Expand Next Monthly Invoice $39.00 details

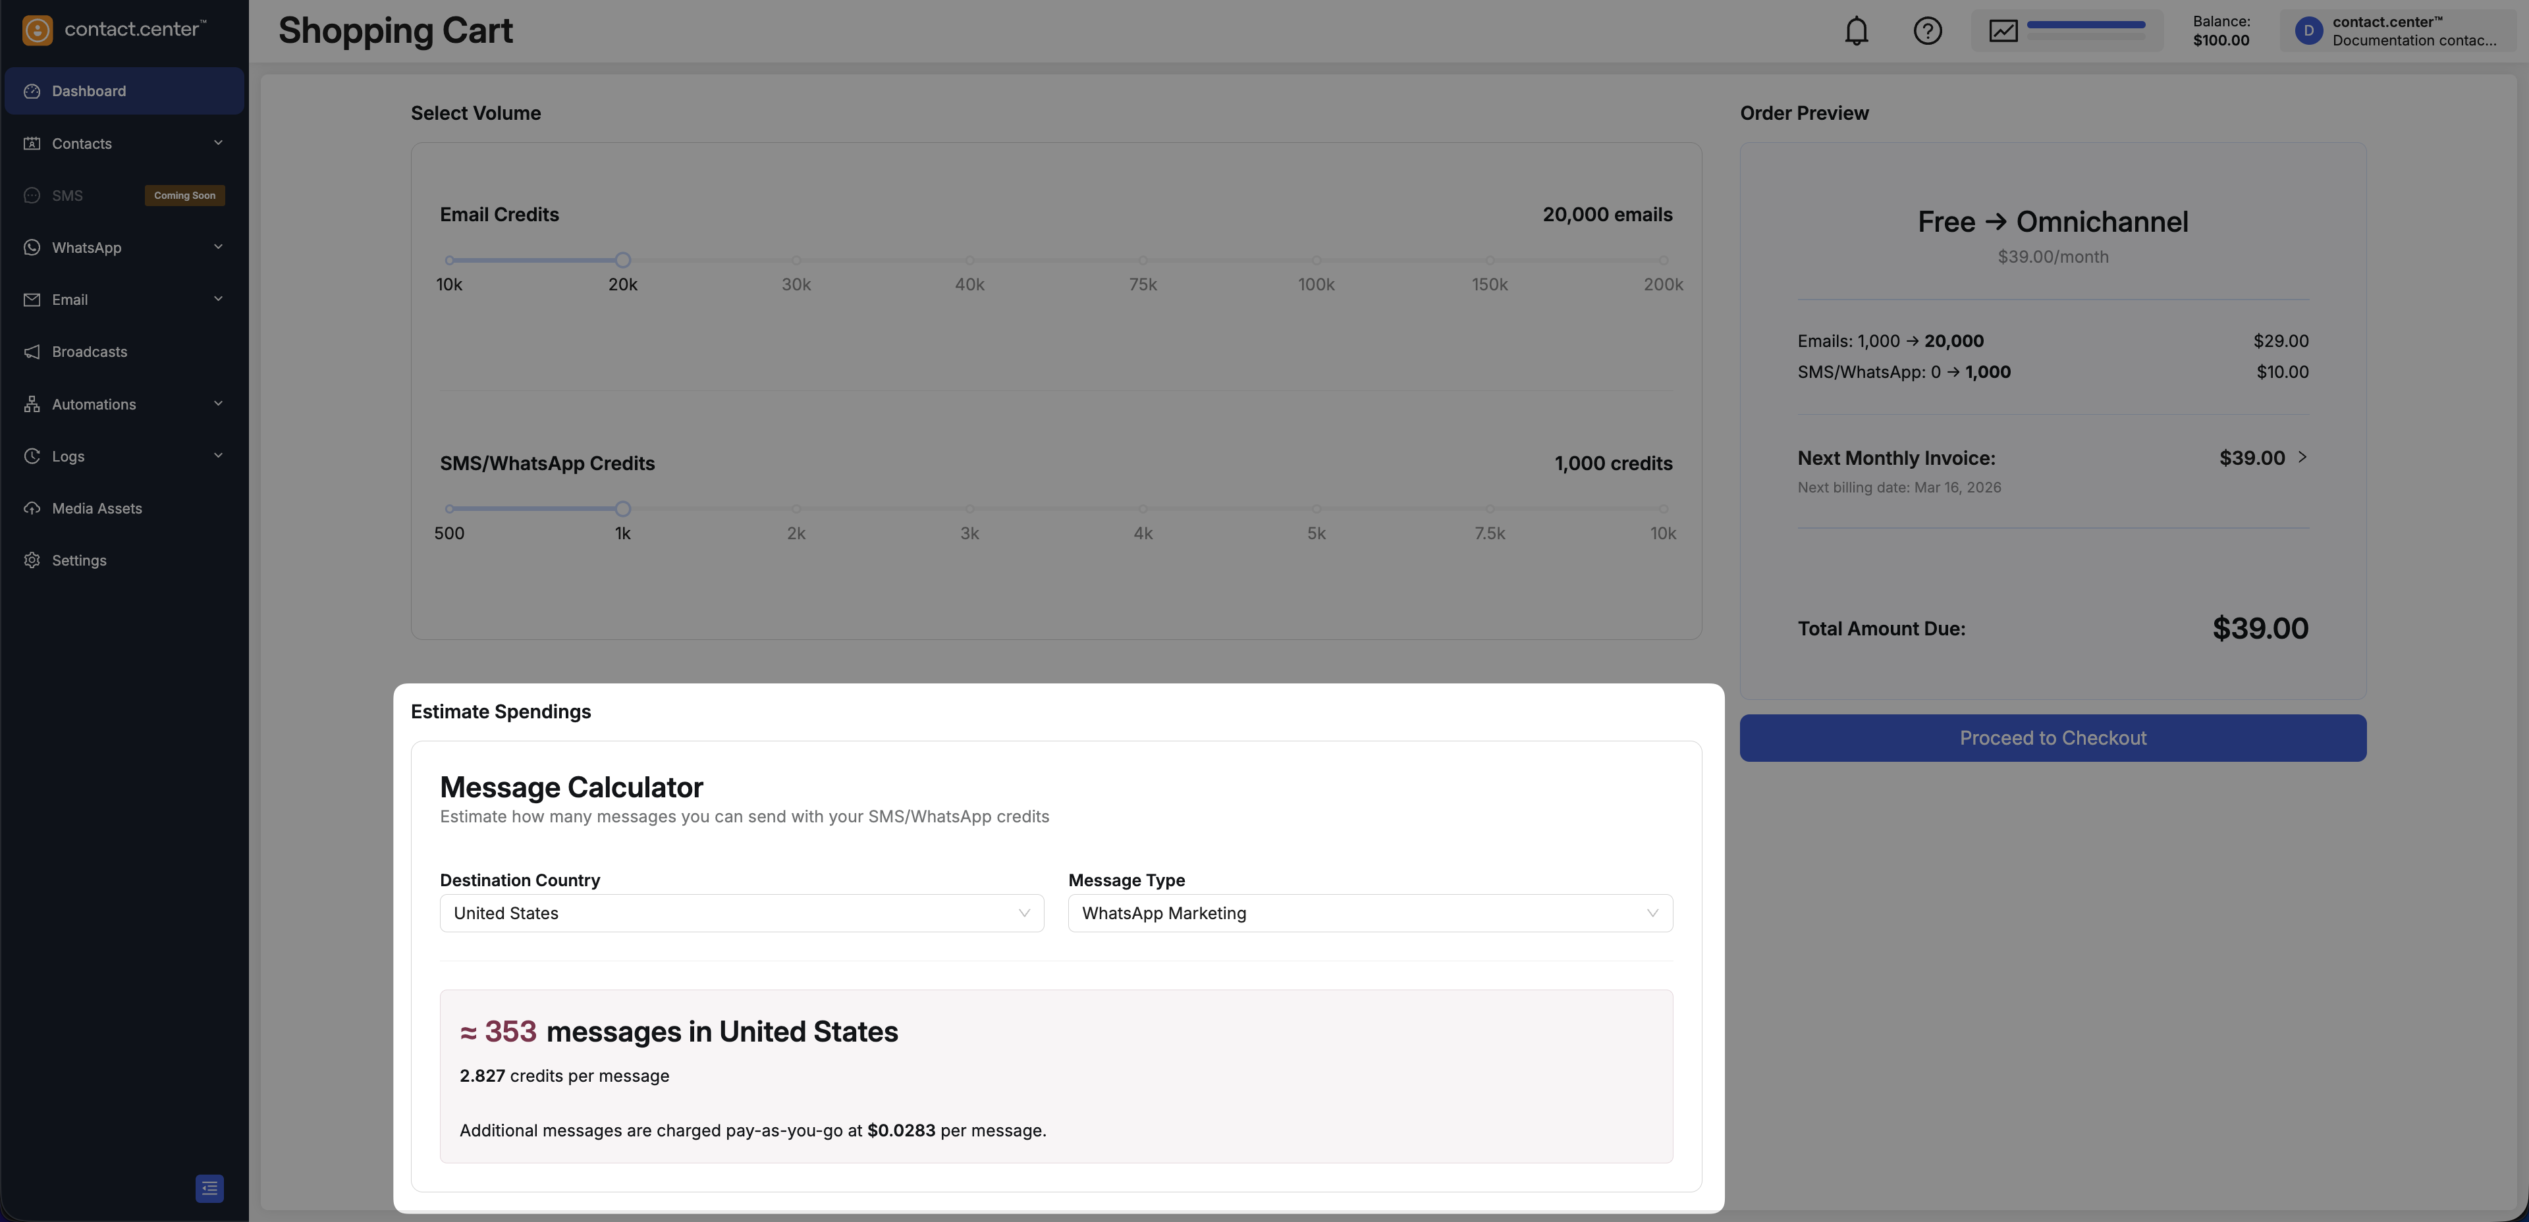tap(2301, 458)
